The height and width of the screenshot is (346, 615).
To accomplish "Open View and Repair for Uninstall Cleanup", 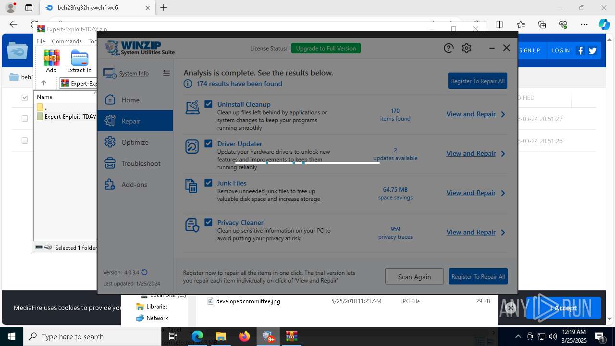I will (x=471, y=114).
